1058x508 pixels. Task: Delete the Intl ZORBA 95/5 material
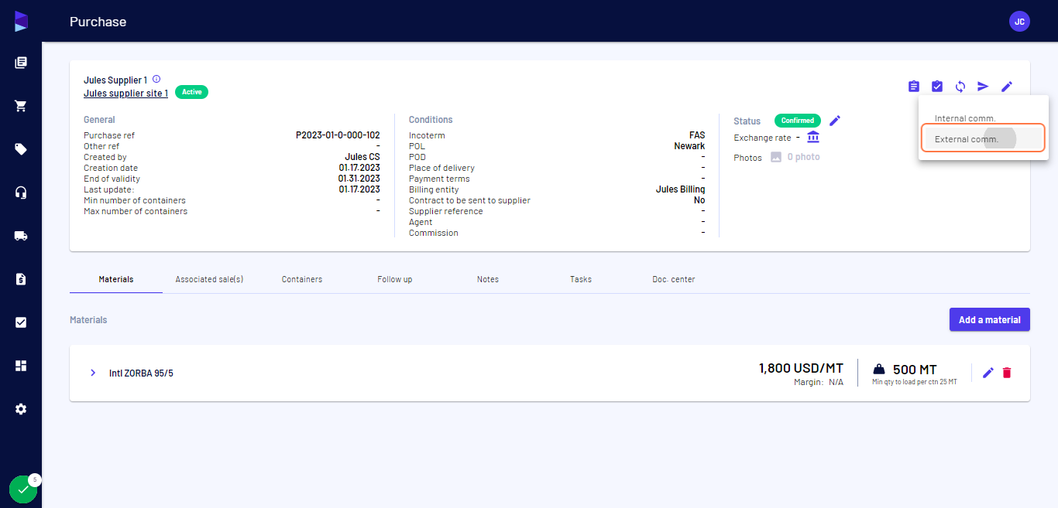click(x=1007, y=373)
